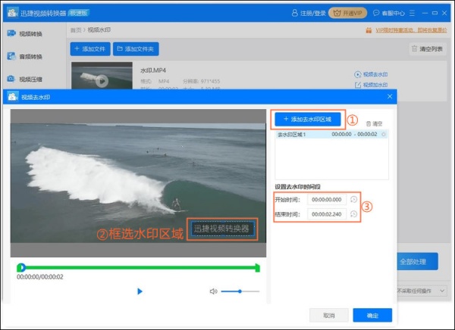
Task: Adjust the volume slider handle
Action: [240, 291]
